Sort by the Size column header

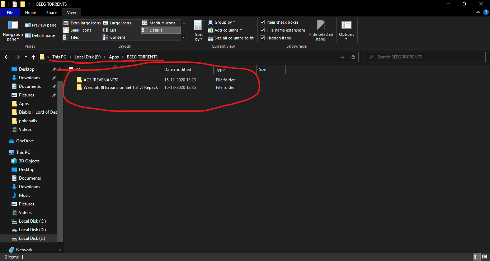tap(271, 70)
